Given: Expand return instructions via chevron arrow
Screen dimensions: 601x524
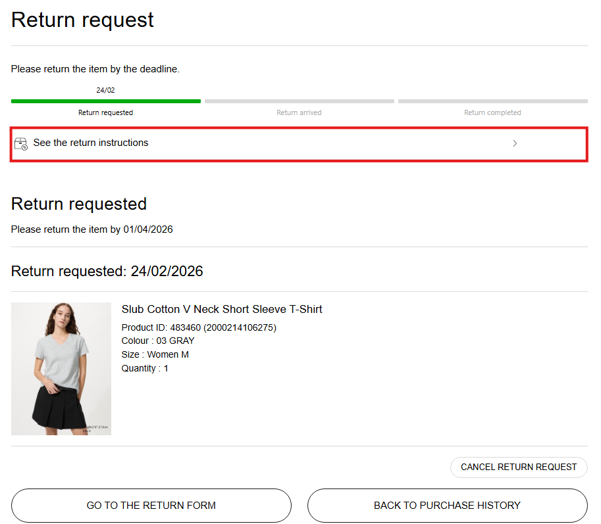Looking at the screenshot, I should (515, 143).
